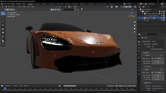Expand the Light outliner row
166x93 pixels.
(143, 20)
